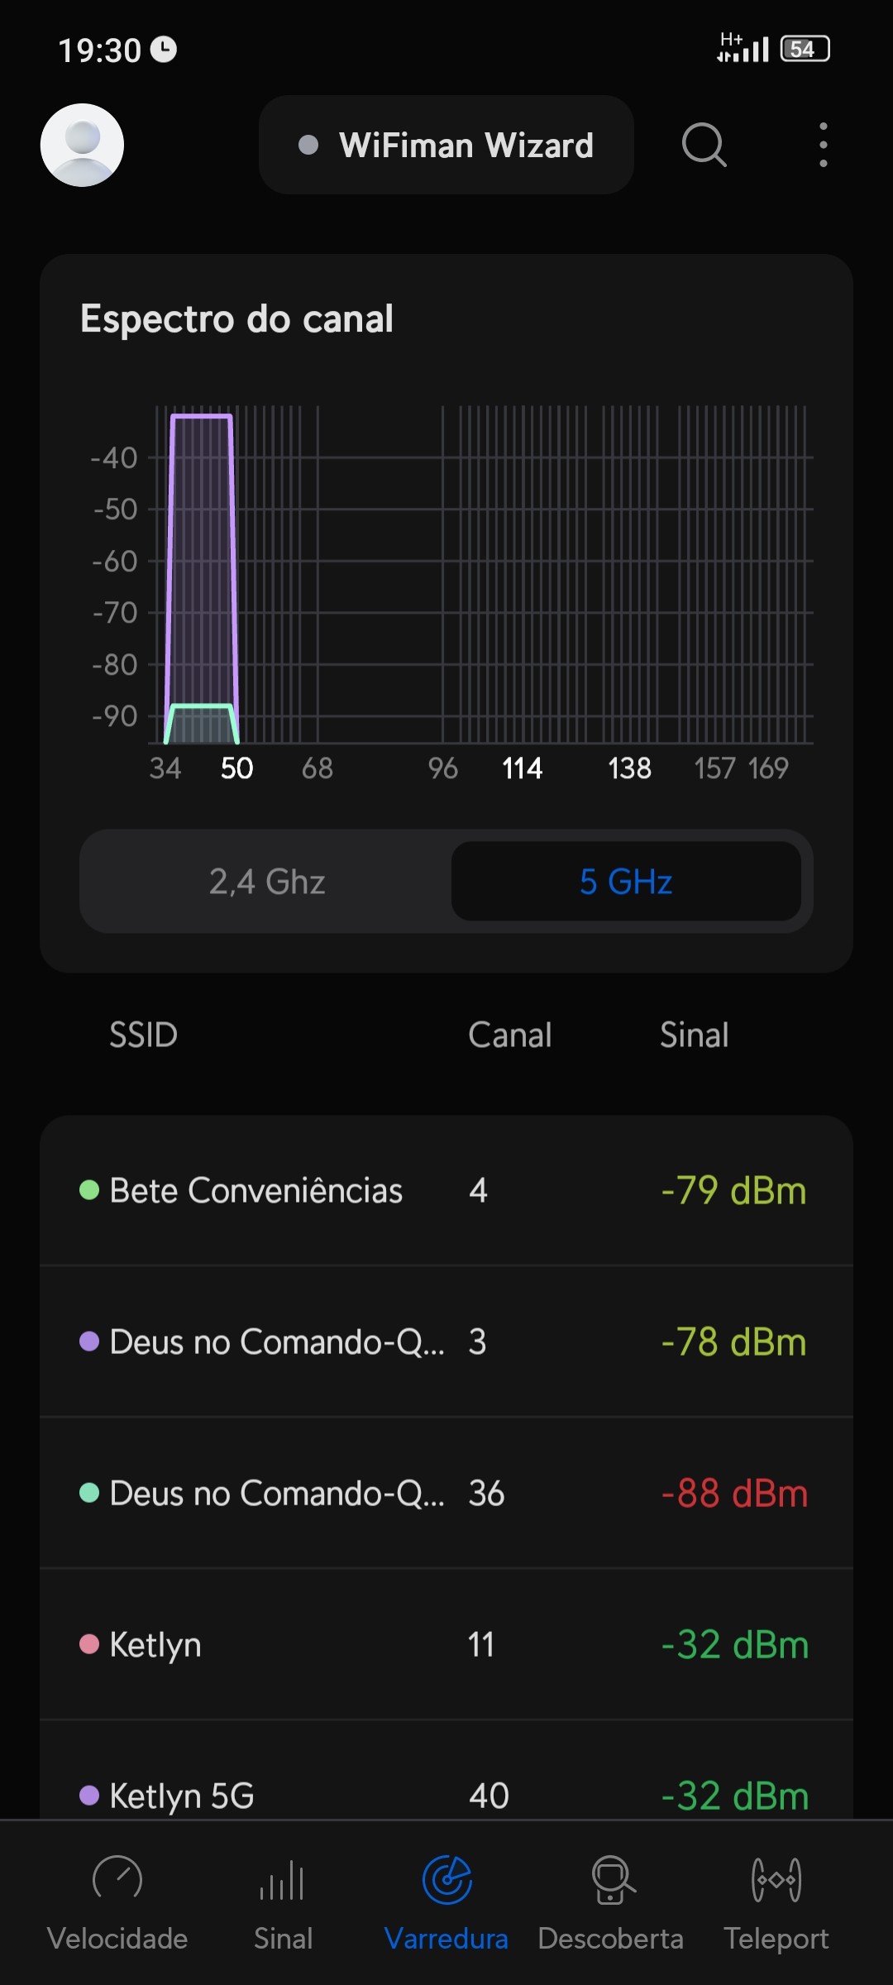Tap the WiFiman Wizard device button
Viewport: 893px width, 1985px height.
pyautogui.click(x=446, y=145)
